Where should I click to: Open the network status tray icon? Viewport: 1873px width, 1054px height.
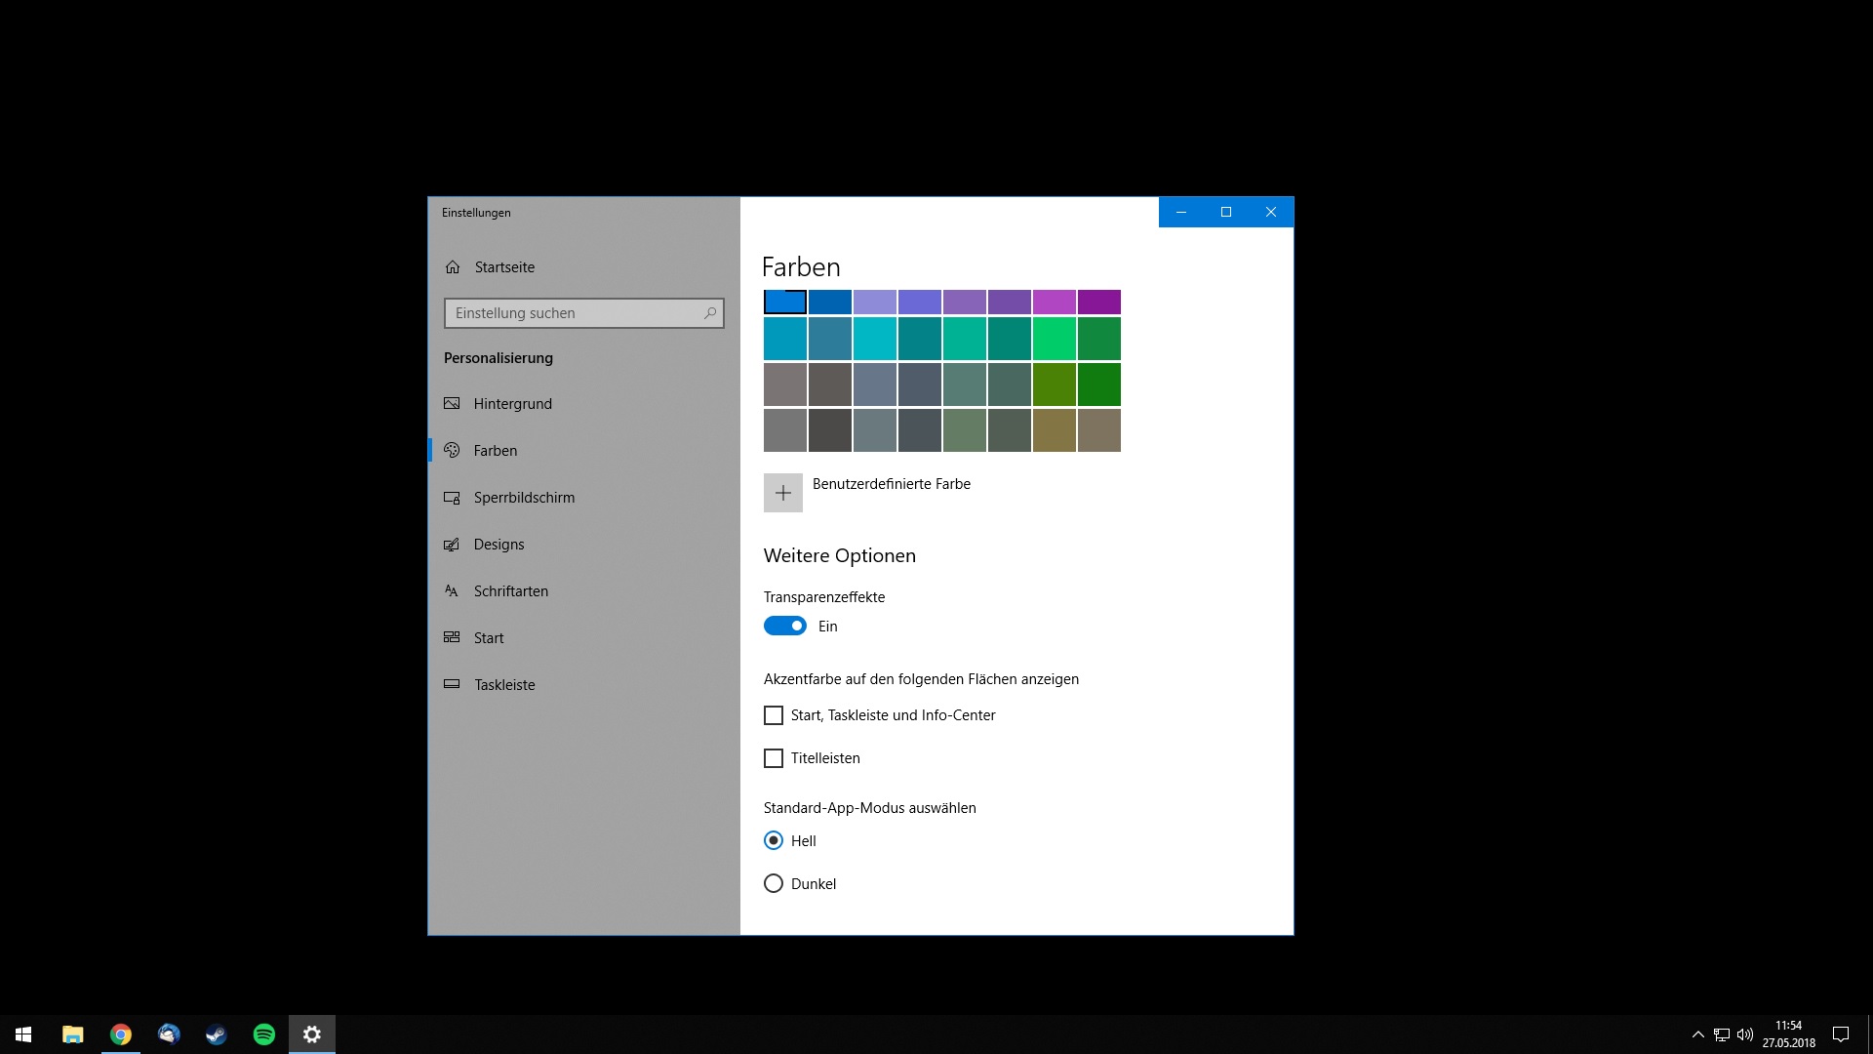(1722, 1034)
